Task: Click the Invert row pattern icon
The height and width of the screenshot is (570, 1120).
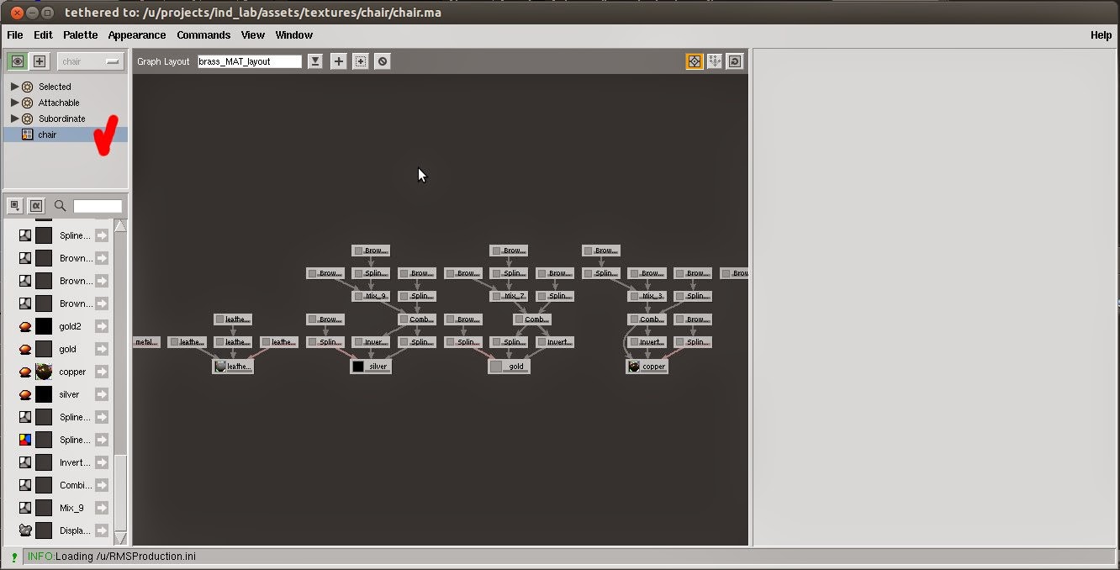Action: pyautogui.click(x=25, y=462)
